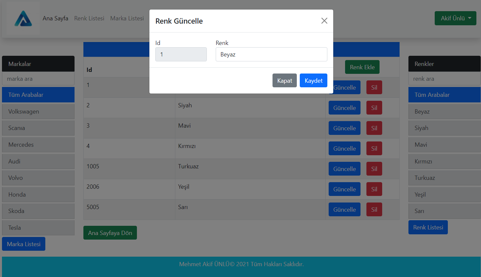
Task: Click the Kapat button in dialog
Action: (285, 80)
